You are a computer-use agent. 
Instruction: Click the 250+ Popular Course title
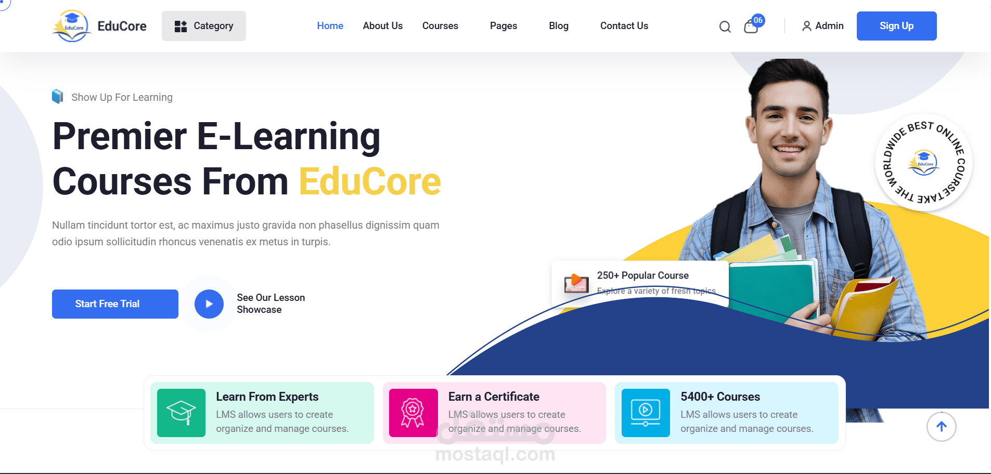click(642, 275)
